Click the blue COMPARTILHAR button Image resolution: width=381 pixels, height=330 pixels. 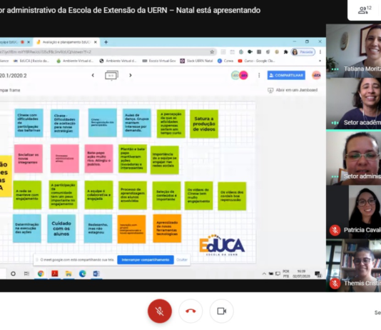[x=286, y=76]
